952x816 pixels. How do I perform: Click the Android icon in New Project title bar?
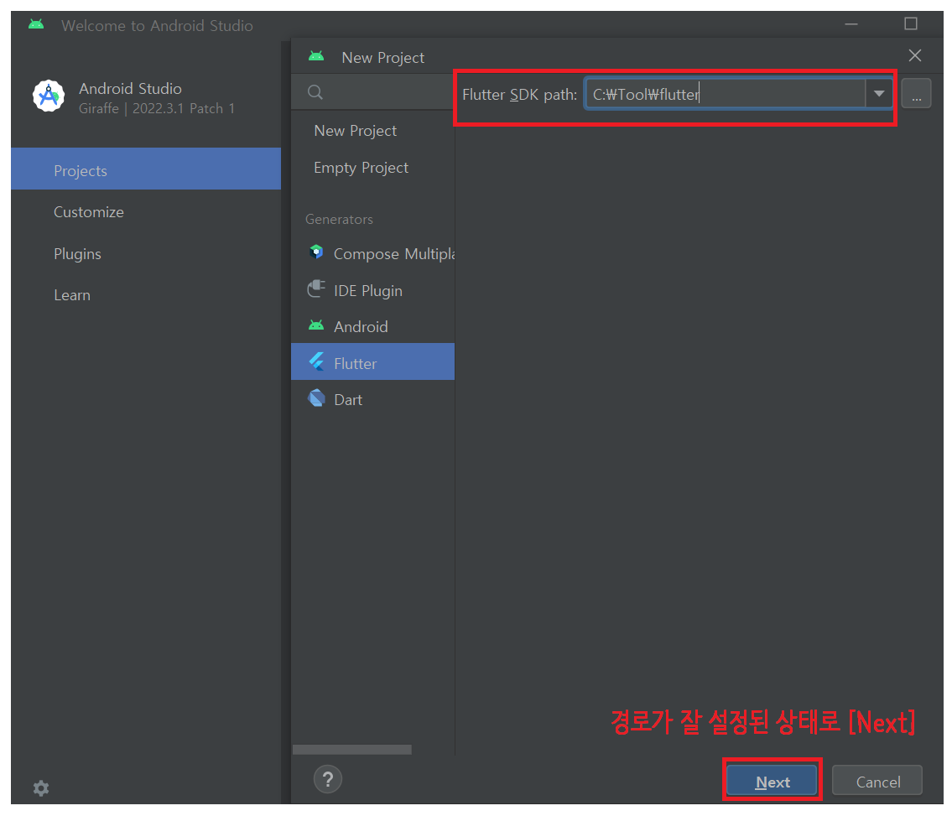tap(316, 56)
